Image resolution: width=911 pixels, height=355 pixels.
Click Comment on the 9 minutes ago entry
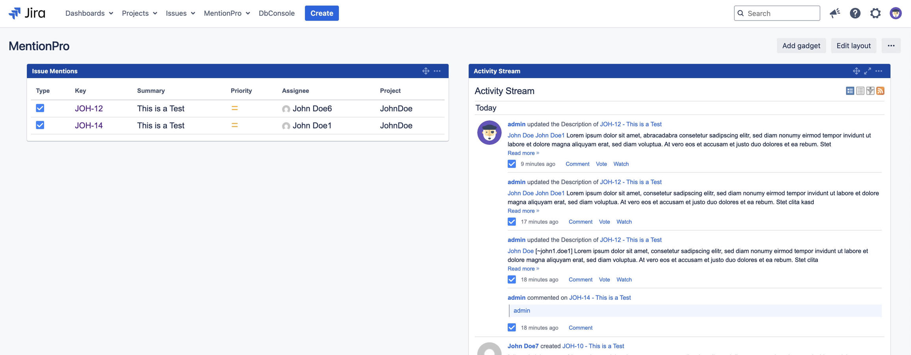coord(577,164)
